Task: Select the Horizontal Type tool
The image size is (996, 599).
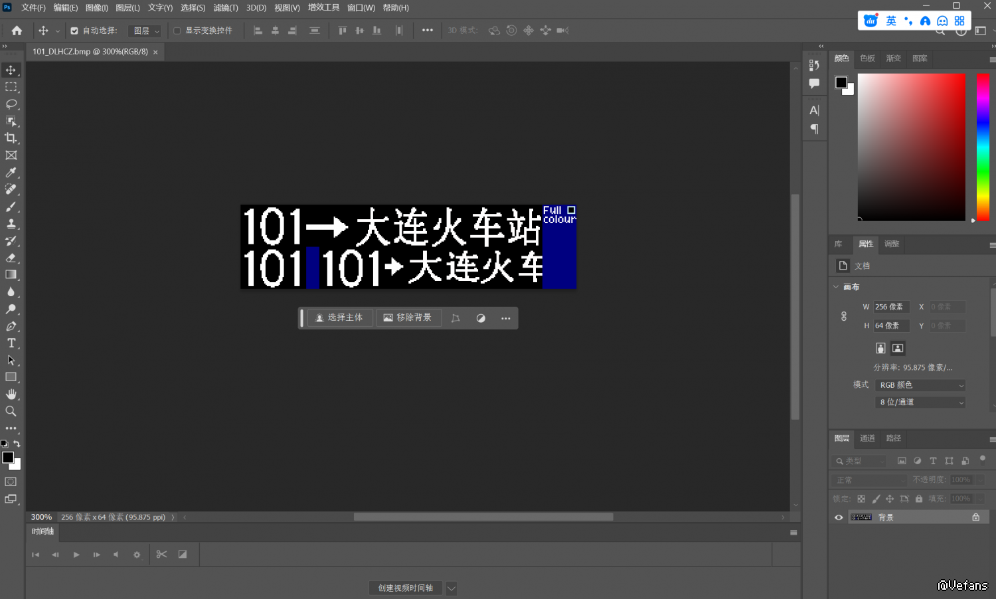Action: pos(11,343)
